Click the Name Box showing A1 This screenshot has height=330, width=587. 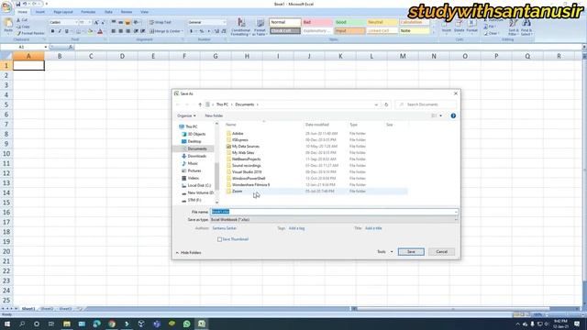click(x=22, y=47)
